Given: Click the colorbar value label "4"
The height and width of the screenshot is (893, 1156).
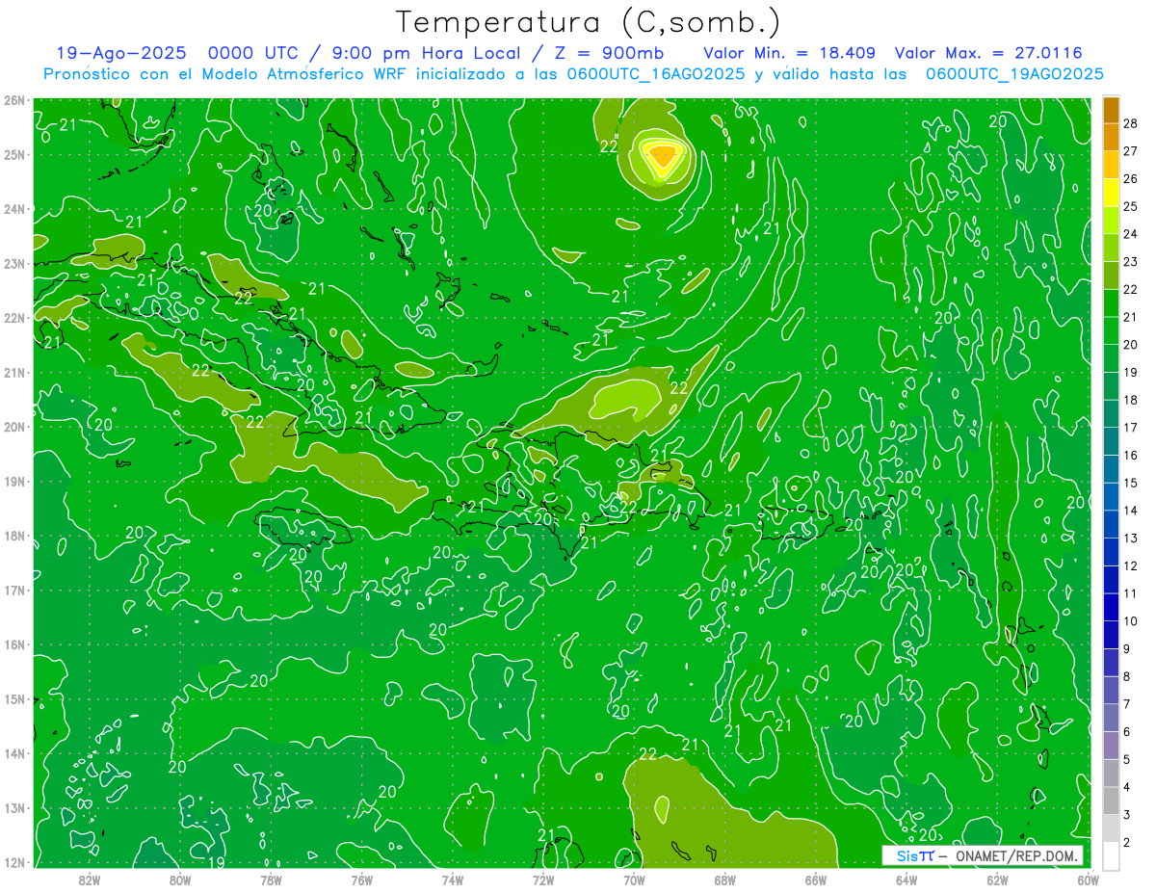Looking at the screenshot, I should coord(1127,788).
